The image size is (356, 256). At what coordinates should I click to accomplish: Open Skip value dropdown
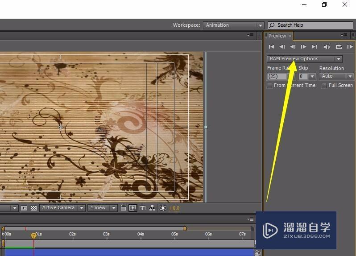(313, 76)
